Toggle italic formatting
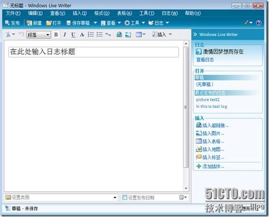269x217 pixels. click(x=65, y=35)
